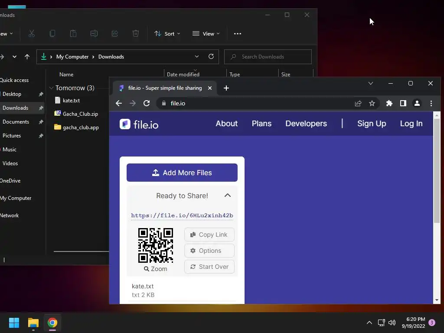Image resolution: width=444 pixels, height=333 pixels.
Task: Open the notification count badge
Action: pos(432,323)
